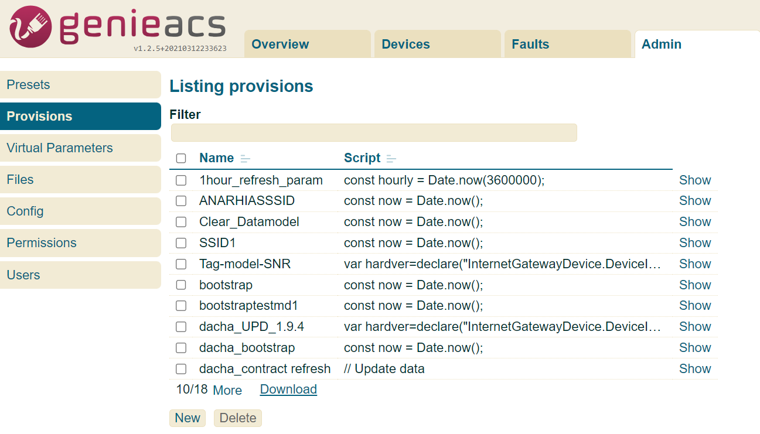Screen dimensions: 760x434
Task: Check the ANARHIASSSID row checkbox
Action: [x=181, y=201]
